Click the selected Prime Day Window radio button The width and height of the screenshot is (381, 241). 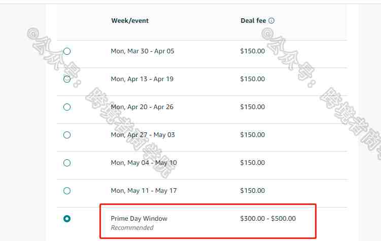(67, 219)
